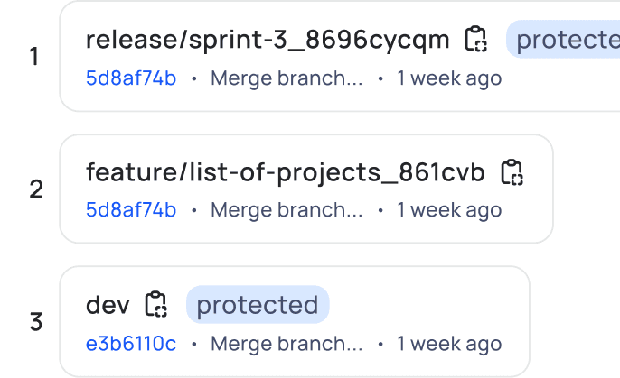This screenshot has height=378, width=620.
Task: Click the protected badge on dev branch
Action: (258, 305)
